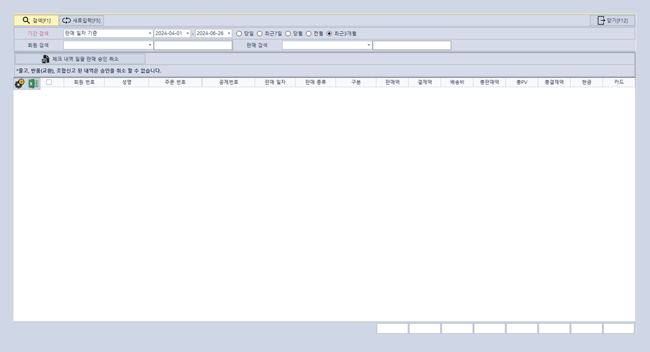Click the 회원 검색 text input field
Image resolution: width=650 pixels, height=352 pixels.
(193, 45)
